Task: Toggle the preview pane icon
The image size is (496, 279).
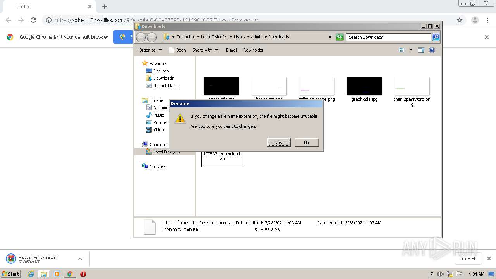Action: (421, 50)
